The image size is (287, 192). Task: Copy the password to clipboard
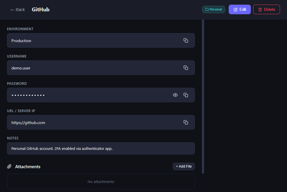185,95
